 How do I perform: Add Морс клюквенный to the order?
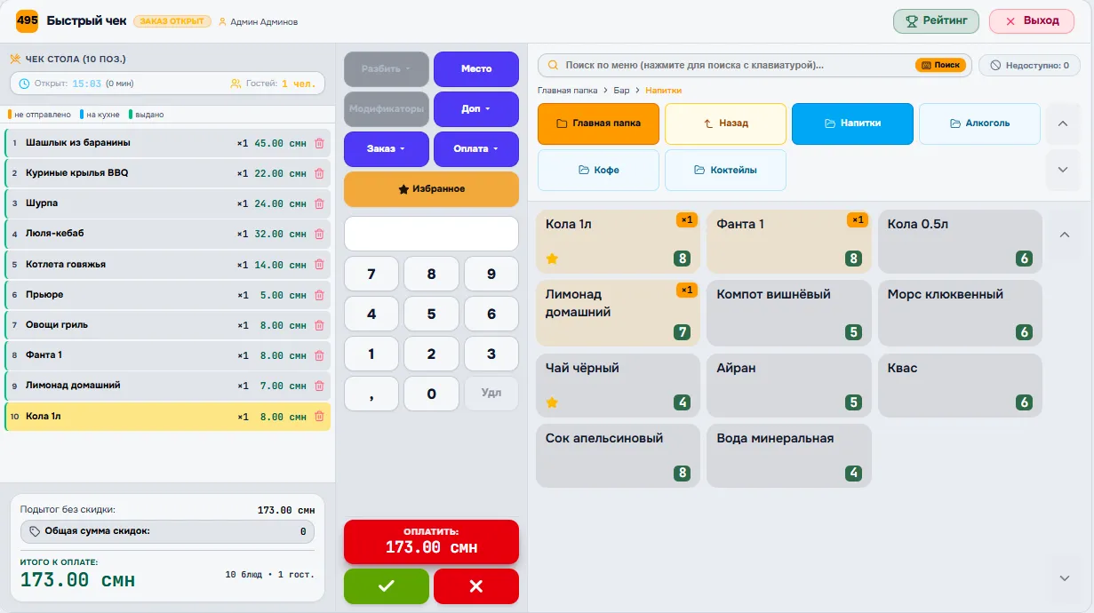[x=960, y=313]
